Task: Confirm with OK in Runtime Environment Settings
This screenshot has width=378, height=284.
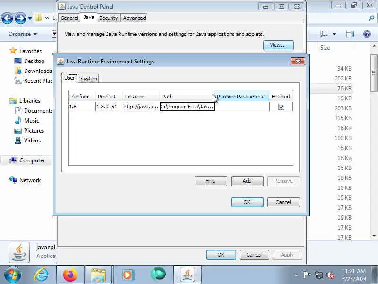Action: coord(247,202)
